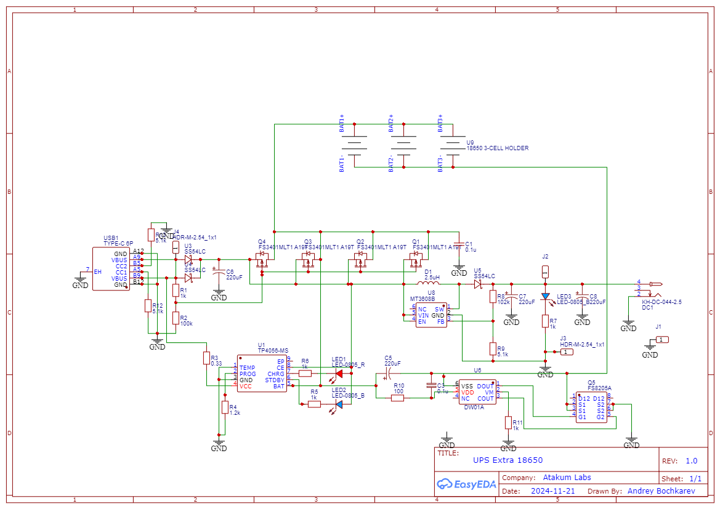Select the BAT1 battery cell symbol
This screenshot has width=720, height=509.
[355, 145]
